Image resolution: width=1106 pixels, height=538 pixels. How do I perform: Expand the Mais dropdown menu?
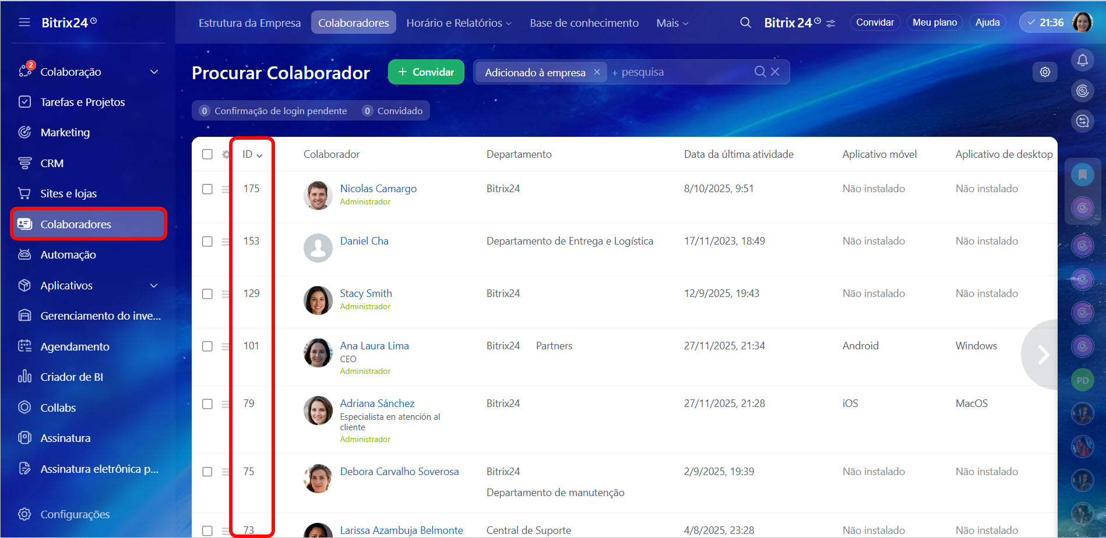coord(672,23)
